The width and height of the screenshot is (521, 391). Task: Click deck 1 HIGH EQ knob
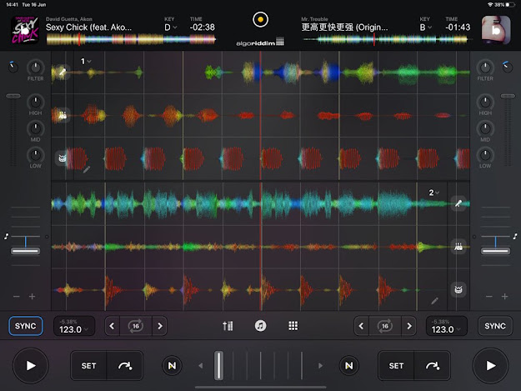[35, 102]
